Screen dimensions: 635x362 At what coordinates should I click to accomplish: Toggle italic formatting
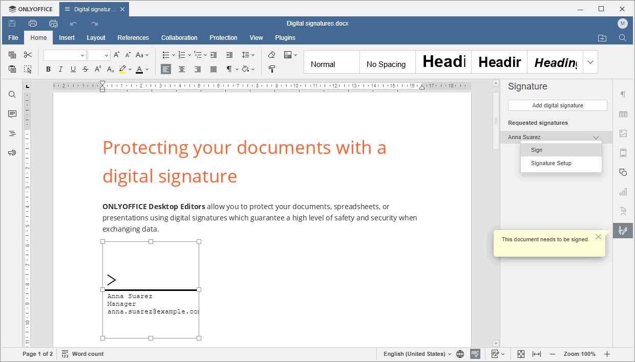click(x=60, y=69)
